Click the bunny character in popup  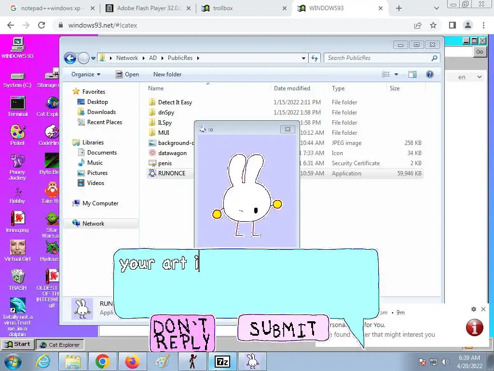(247, 195)
